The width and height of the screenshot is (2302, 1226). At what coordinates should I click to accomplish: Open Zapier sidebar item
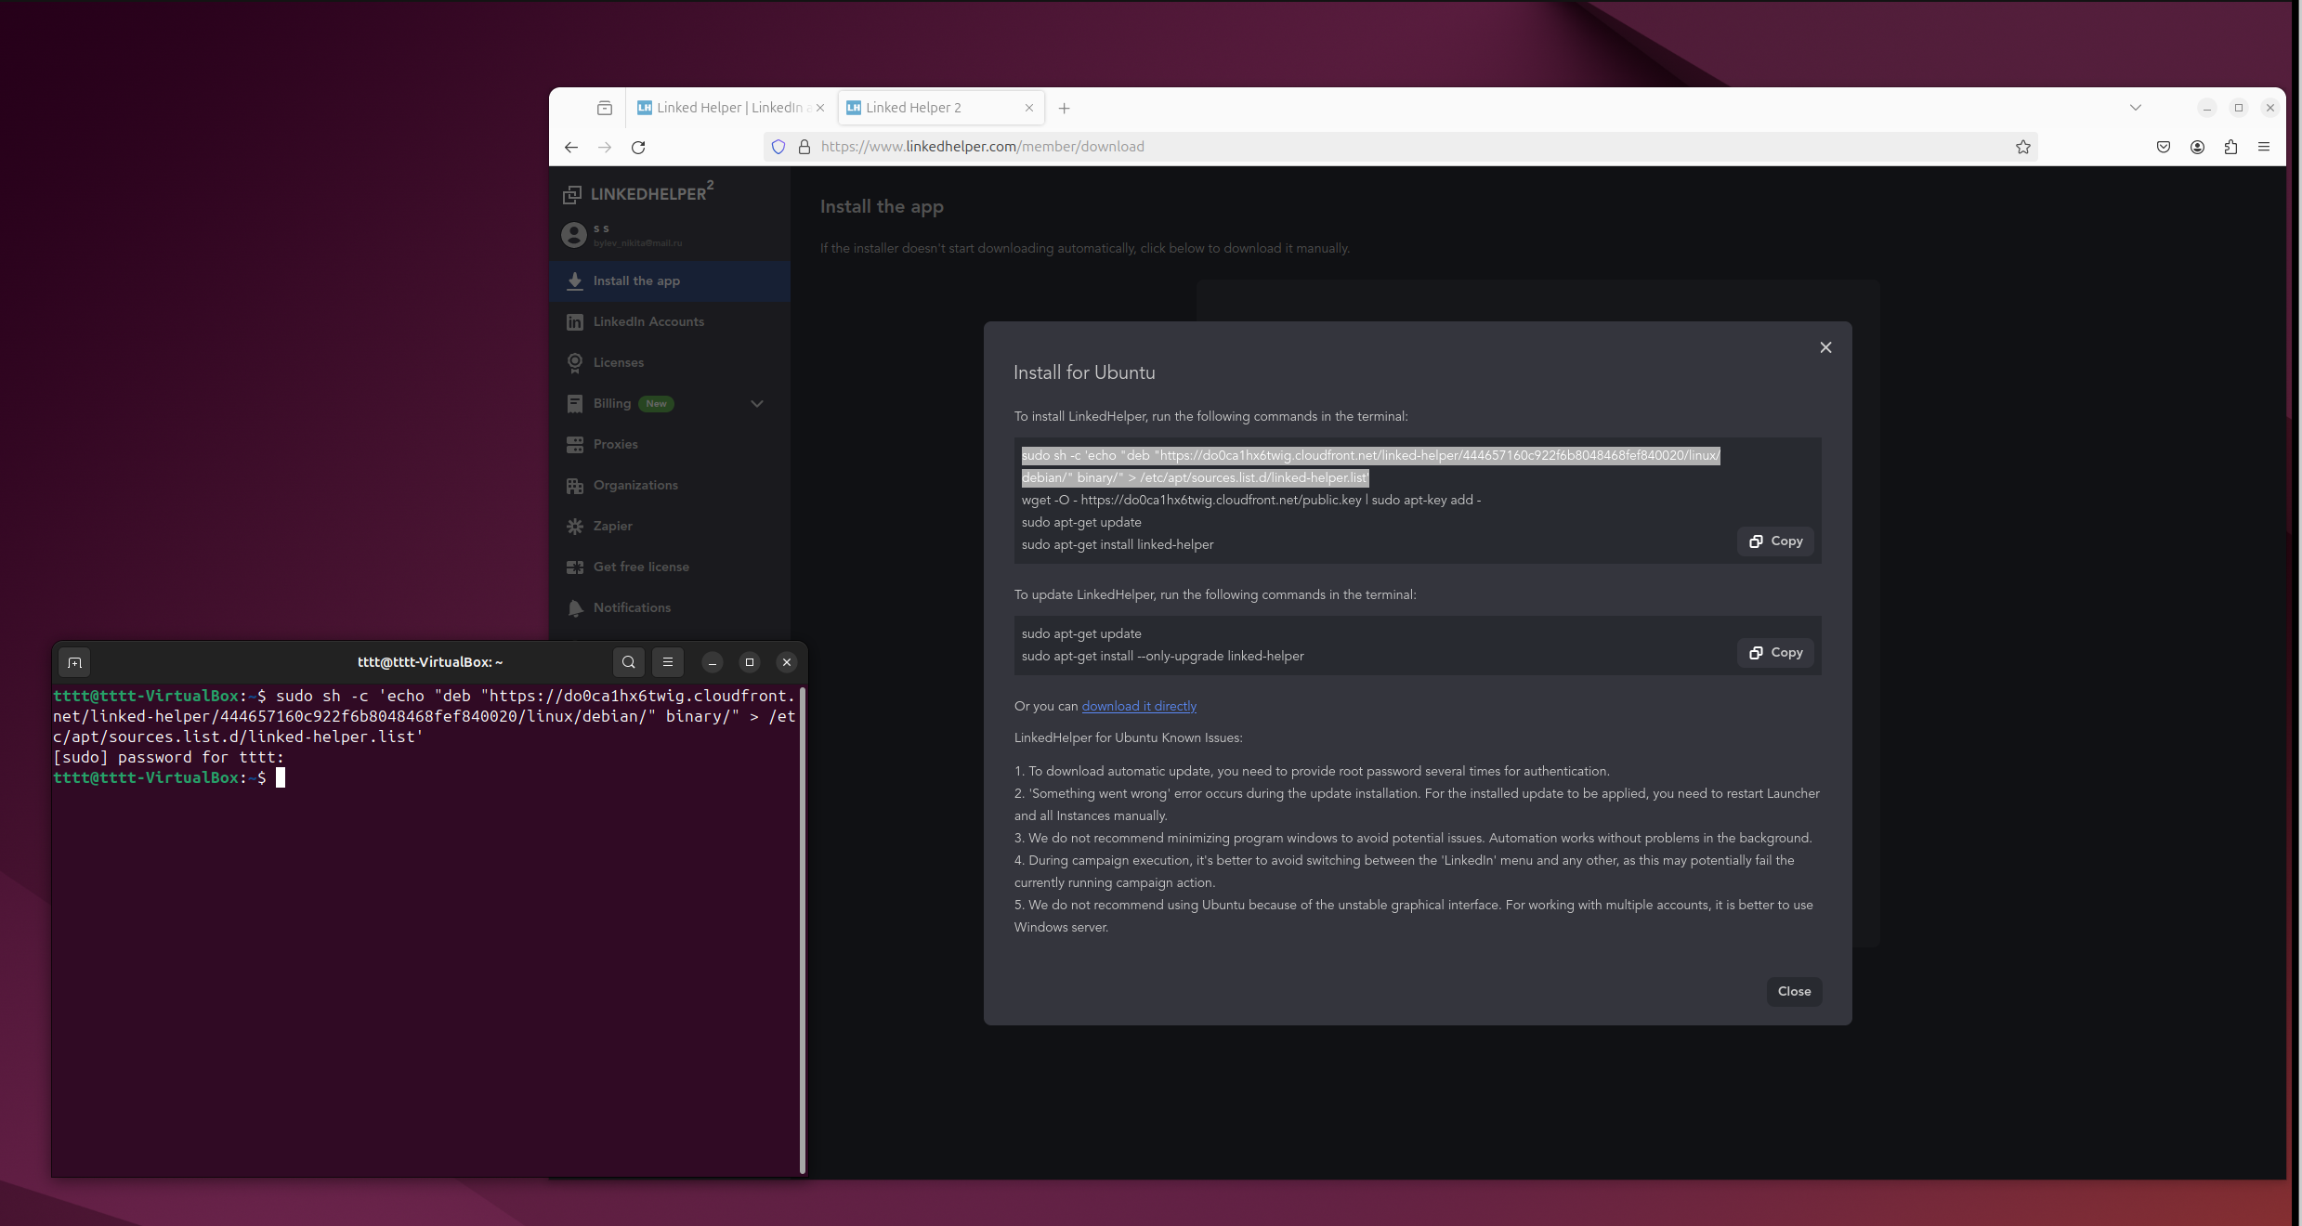tap(670, 526)
